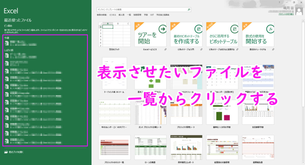Pin the Excel へようこそ template
The image size is (305, 165).
coord(165,49)
